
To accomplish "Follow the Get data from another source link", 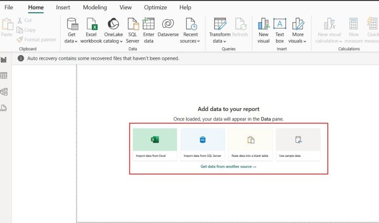I will 228,166.
